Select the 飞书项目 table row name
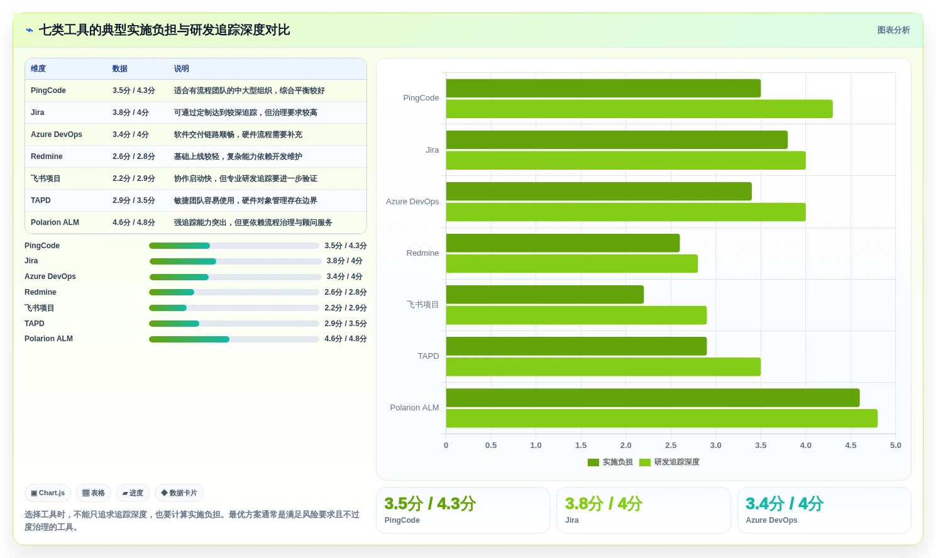This screenshot has width=936, height=558. (x=46, y=178)
